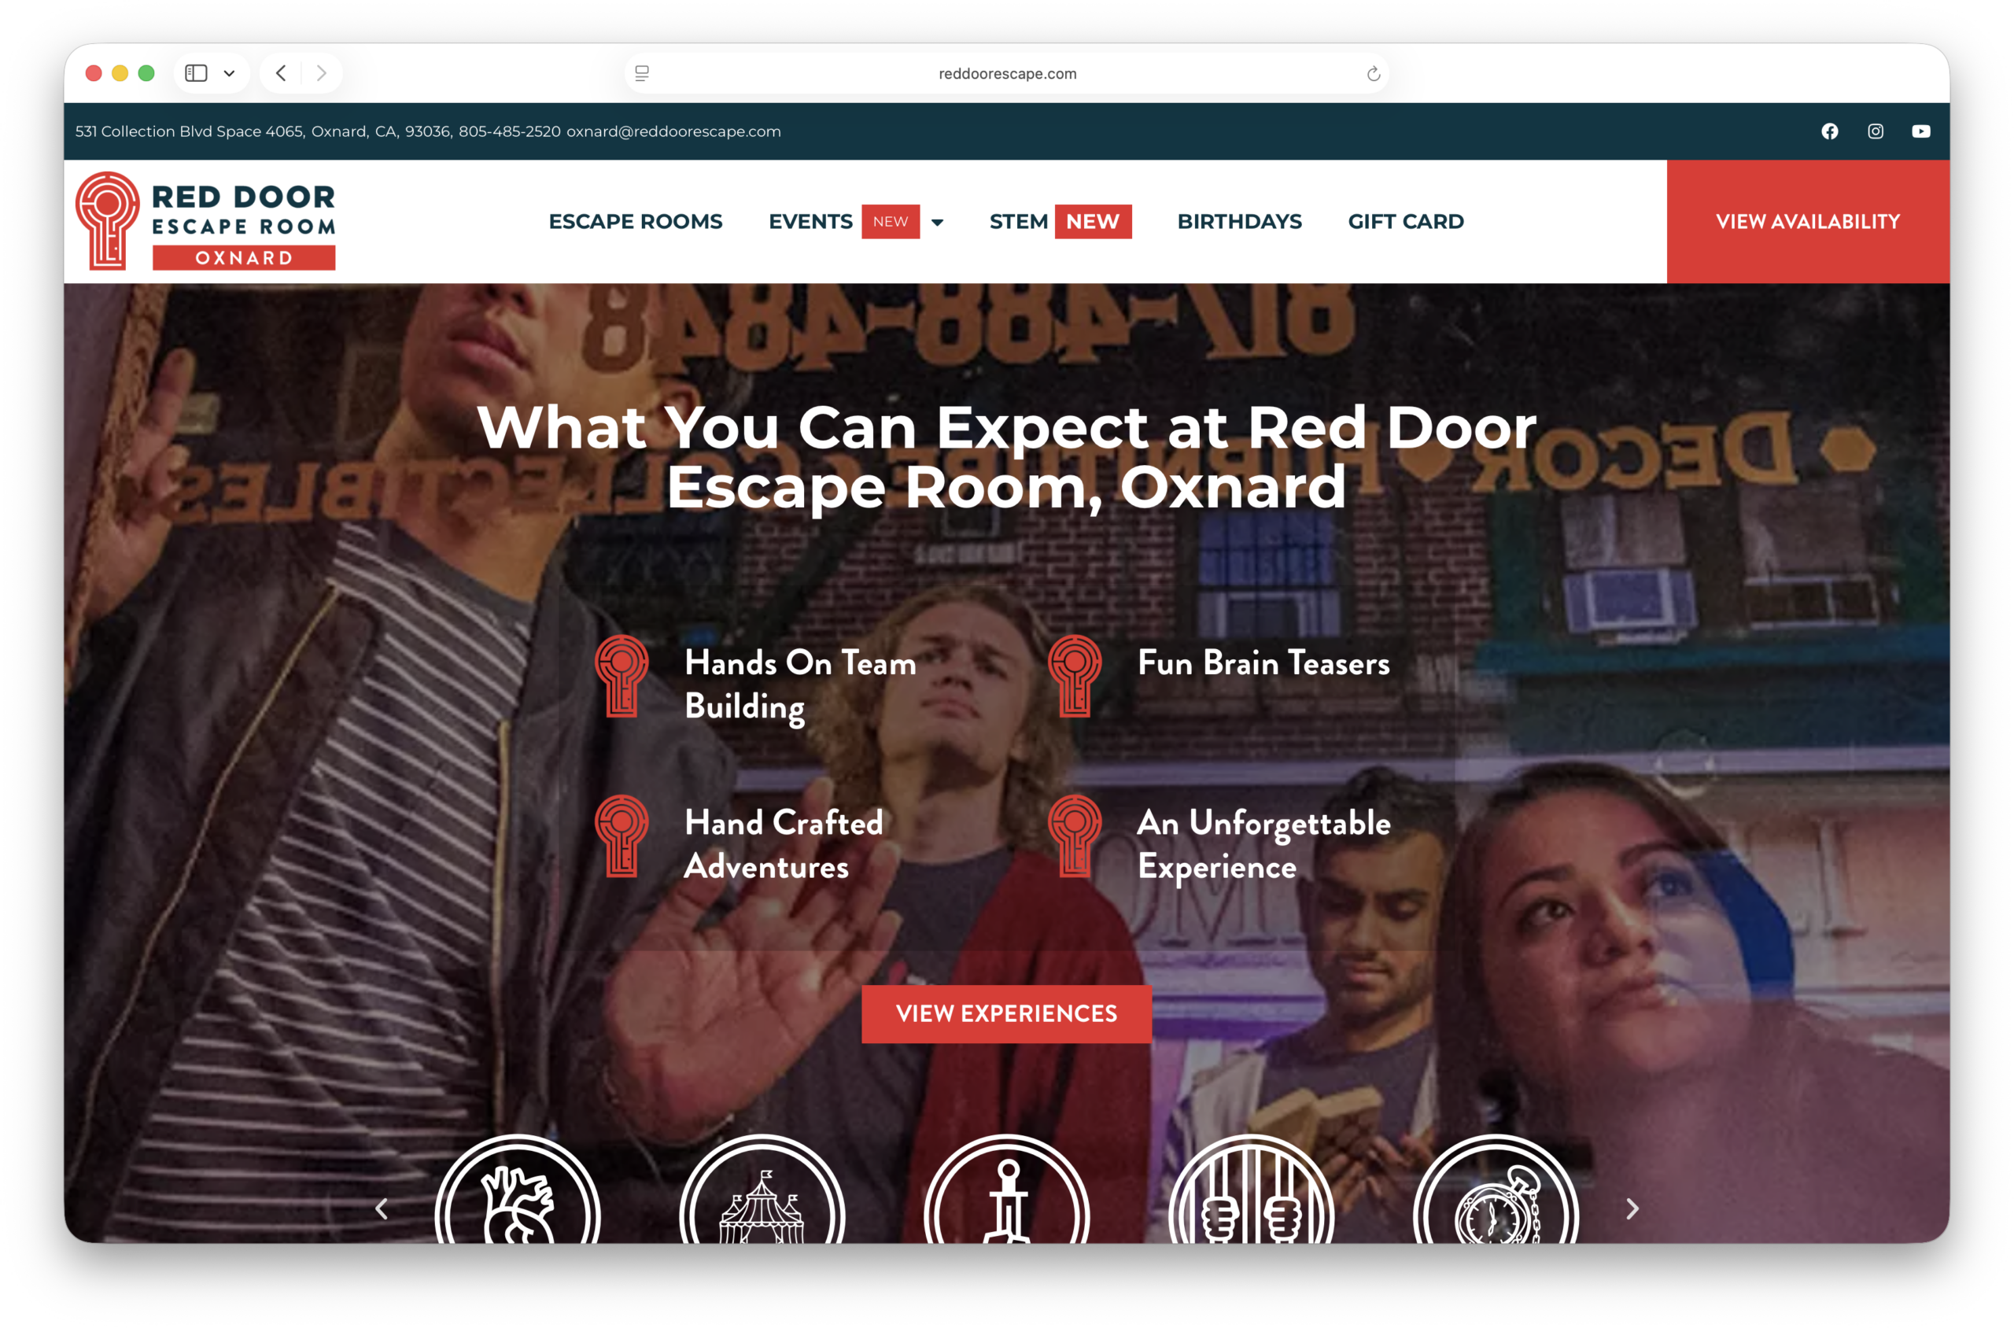The height and width of the screenshot is (1328, 2014).
Task: Expand the sidebar tab group chevron
Action: pos(229,74)
